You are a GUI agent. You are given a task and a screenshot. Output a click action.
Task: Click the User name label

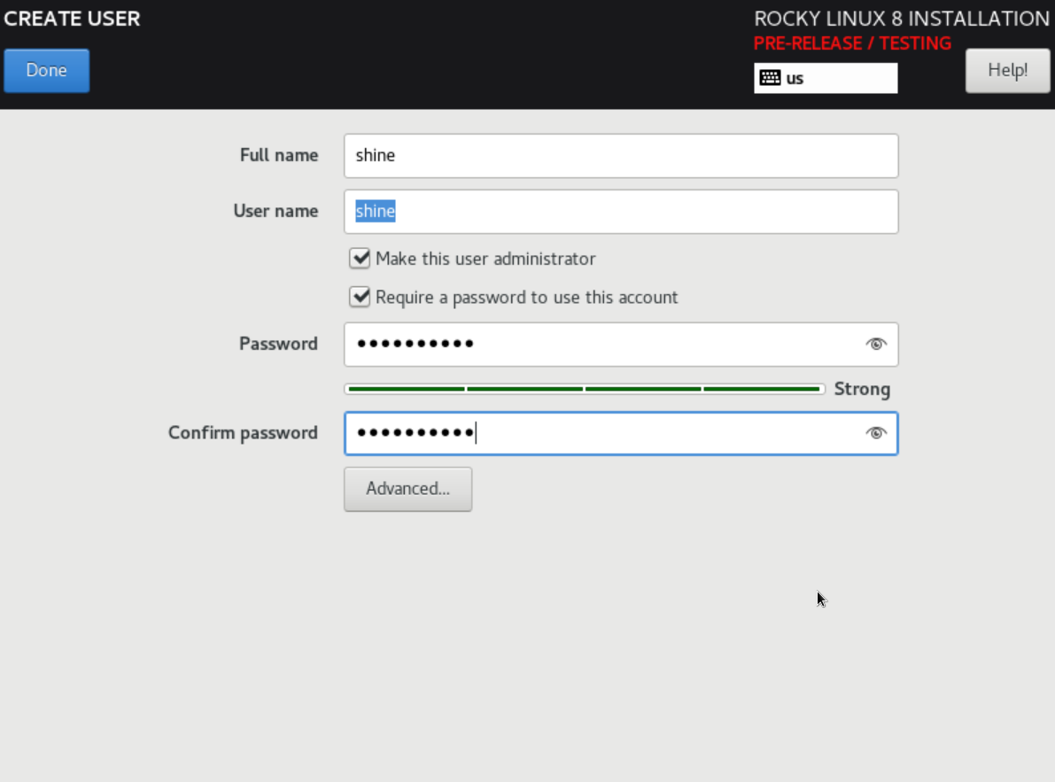275,211
